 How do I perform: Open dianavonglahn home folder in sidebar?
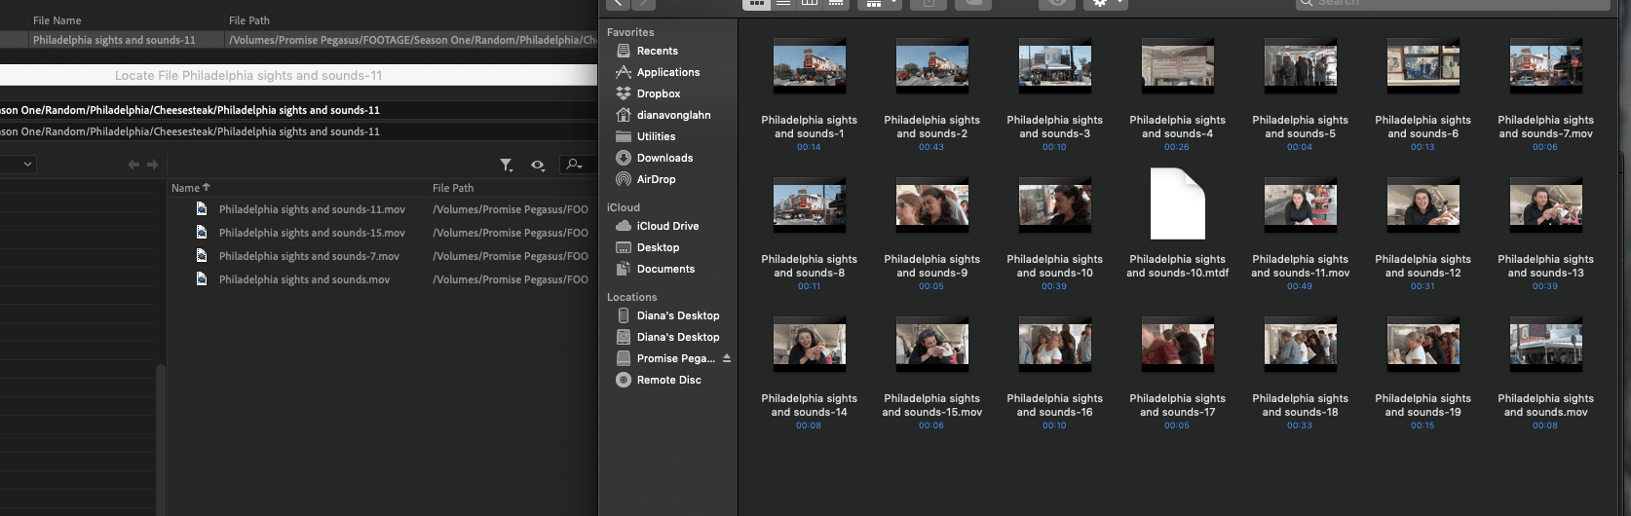pyautogui.click(x=673, y=115)
